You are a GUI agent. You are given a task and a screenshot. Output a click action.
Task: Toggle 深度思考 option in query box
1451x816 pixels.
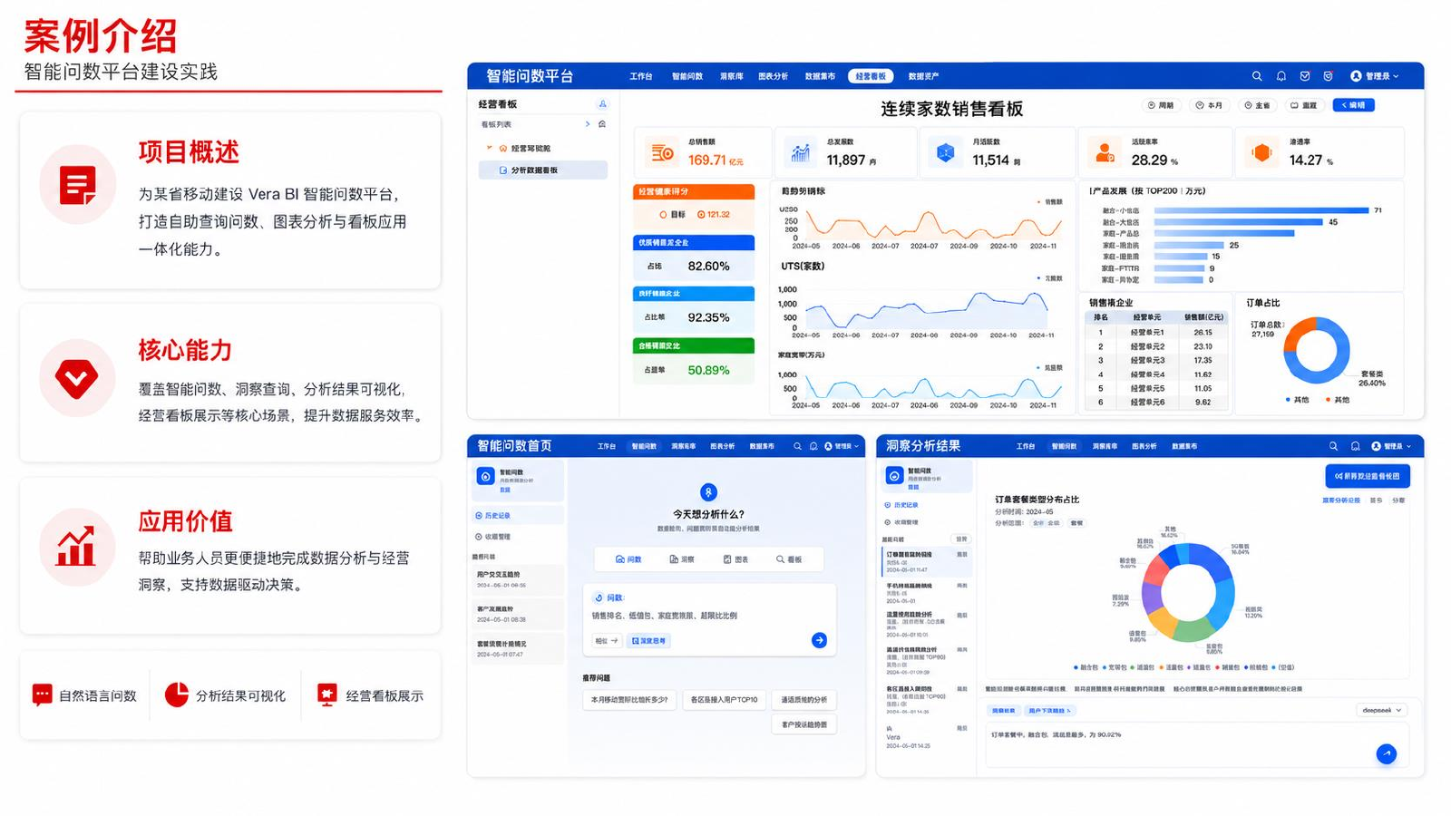tap(648, 641)
